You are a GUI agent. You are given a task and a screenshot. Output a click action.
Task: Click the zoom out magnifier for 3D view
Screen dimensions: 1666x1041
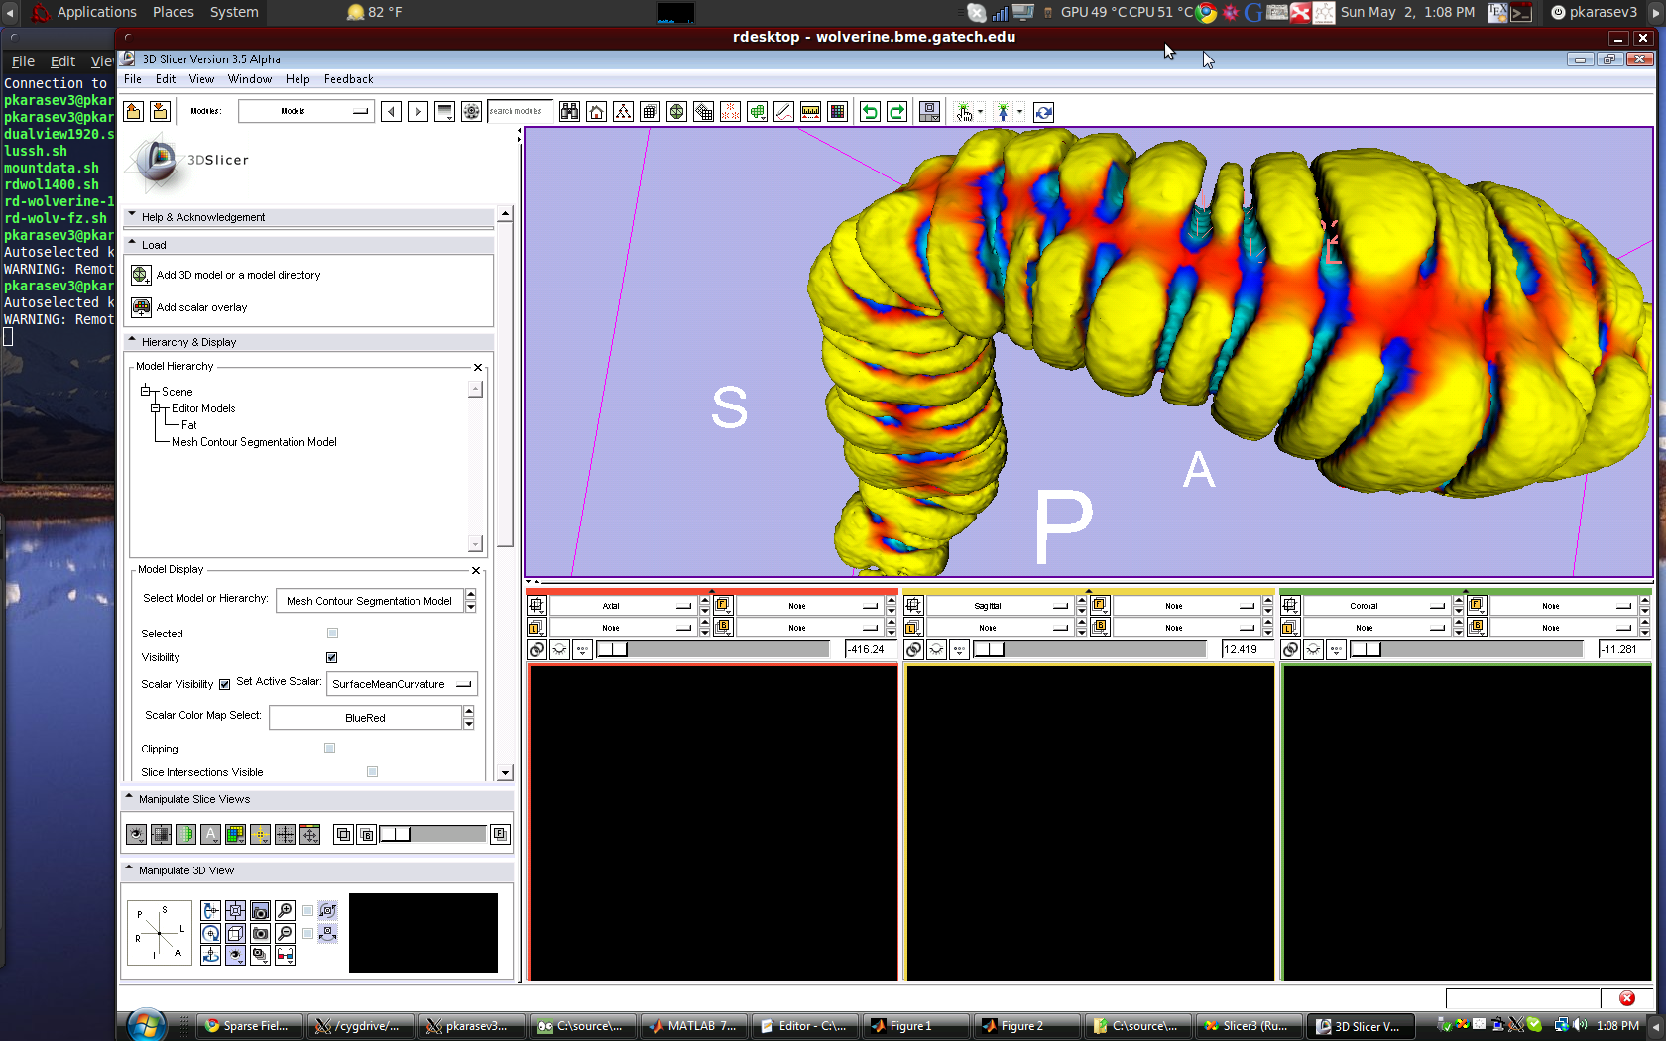point(285,933)
